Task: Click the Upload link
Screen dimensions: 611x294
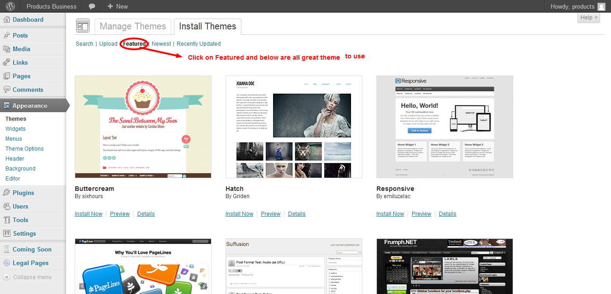Action: pos(108,44)
